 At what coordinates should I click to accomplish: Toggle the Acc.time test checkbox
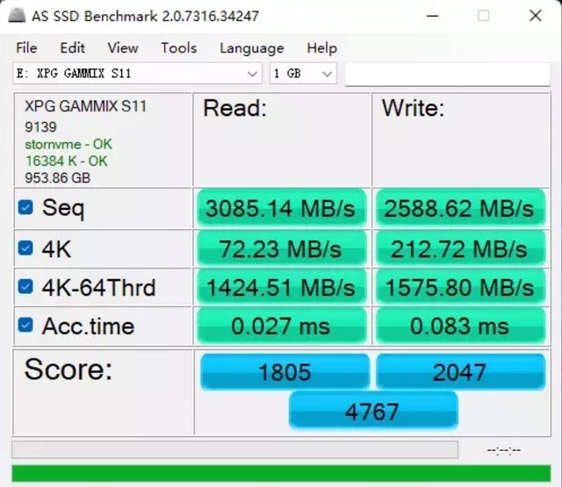[25, 326]
